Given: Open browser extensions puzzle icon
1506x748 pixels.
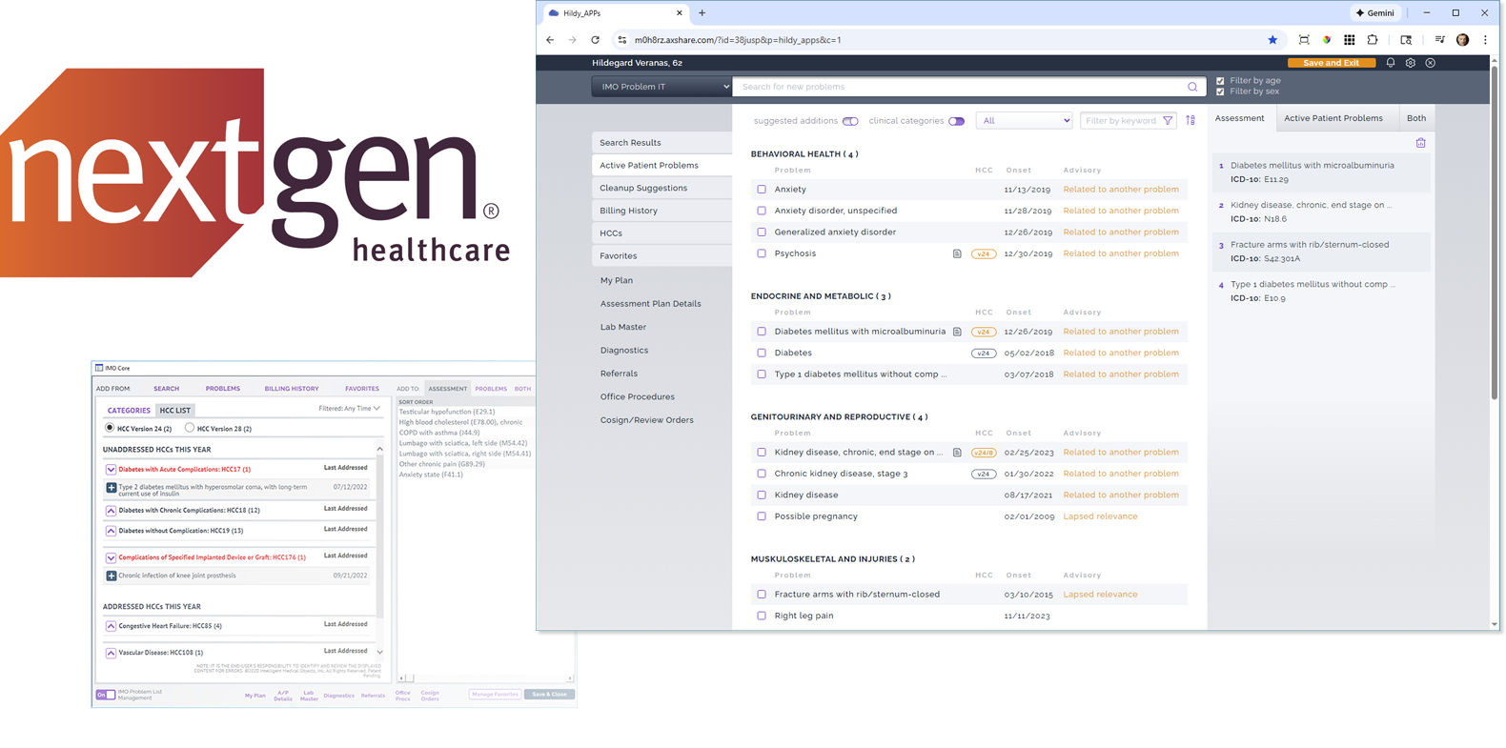Looking at the screenshot, I should point(1373,40).
